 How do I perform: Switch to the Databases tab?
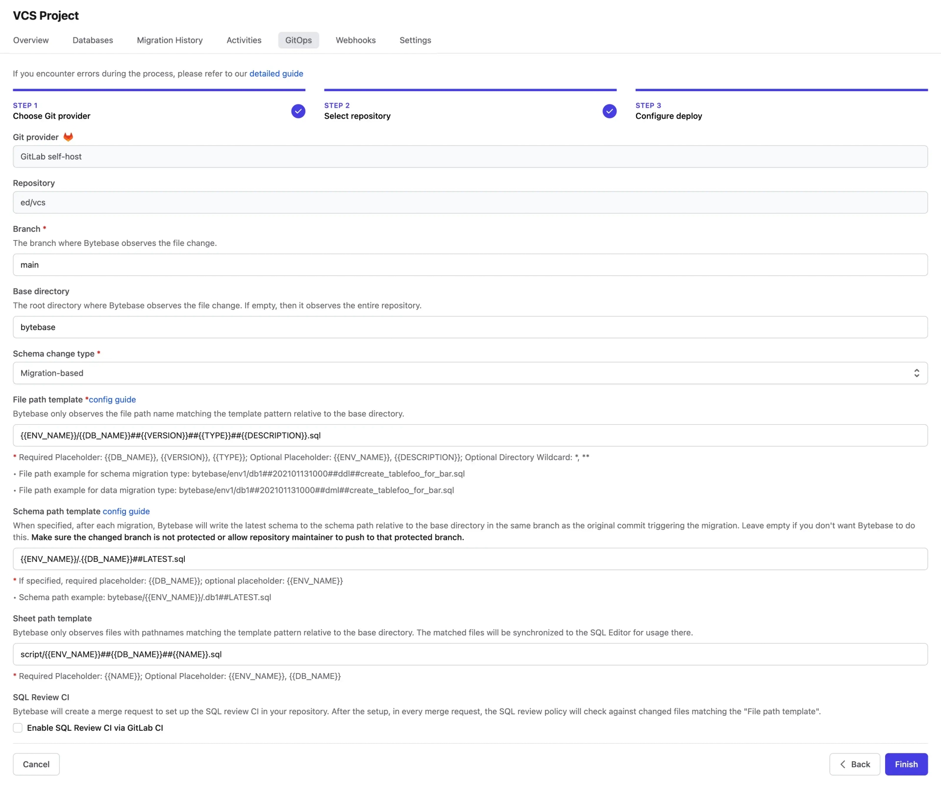click(93, 40)
